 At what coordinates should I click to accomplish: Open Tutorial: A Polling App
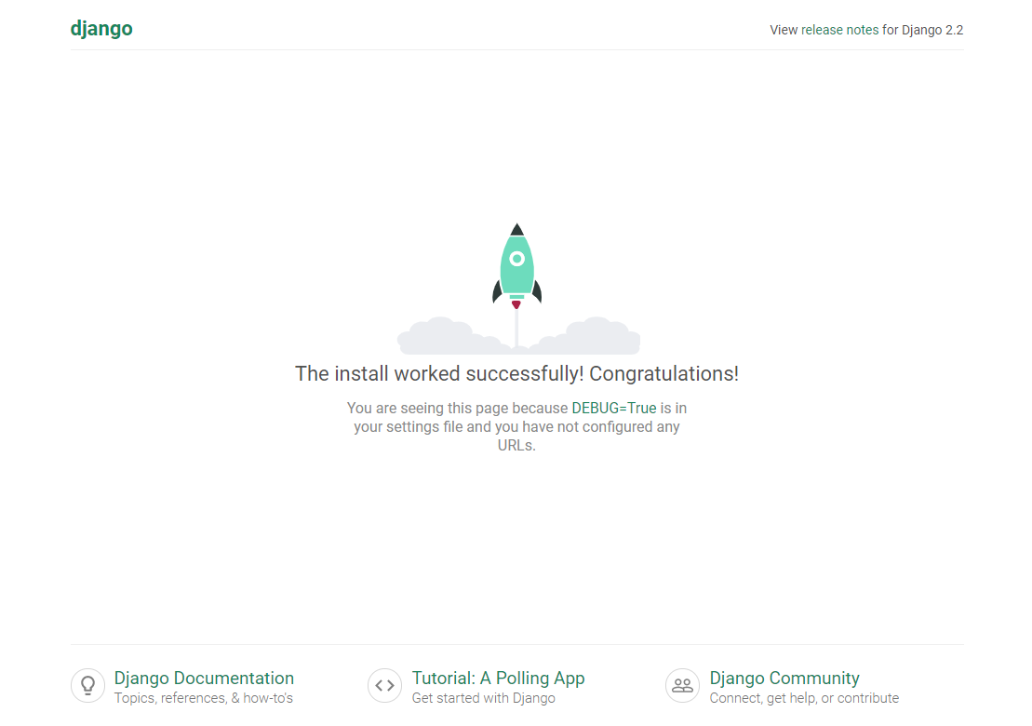tap(498, 678)
